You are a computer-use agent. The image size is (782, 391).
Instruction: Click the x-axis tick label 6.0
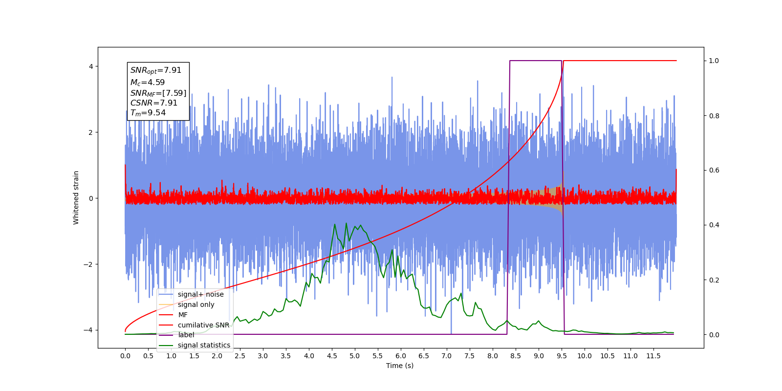pos(401,356)
